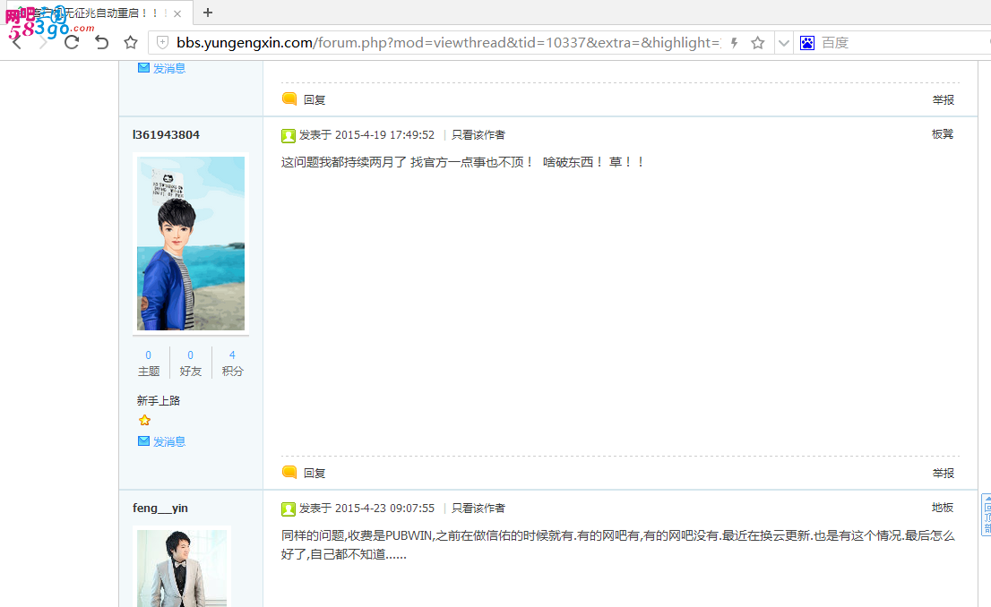991x607 pixels.
Task: Report l361943804's post with 举报
Action: (x=943, y=473)
